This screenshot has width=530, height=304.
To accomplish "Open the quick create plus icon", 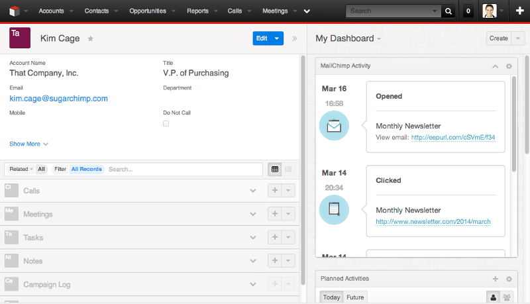I will [519, 11].
